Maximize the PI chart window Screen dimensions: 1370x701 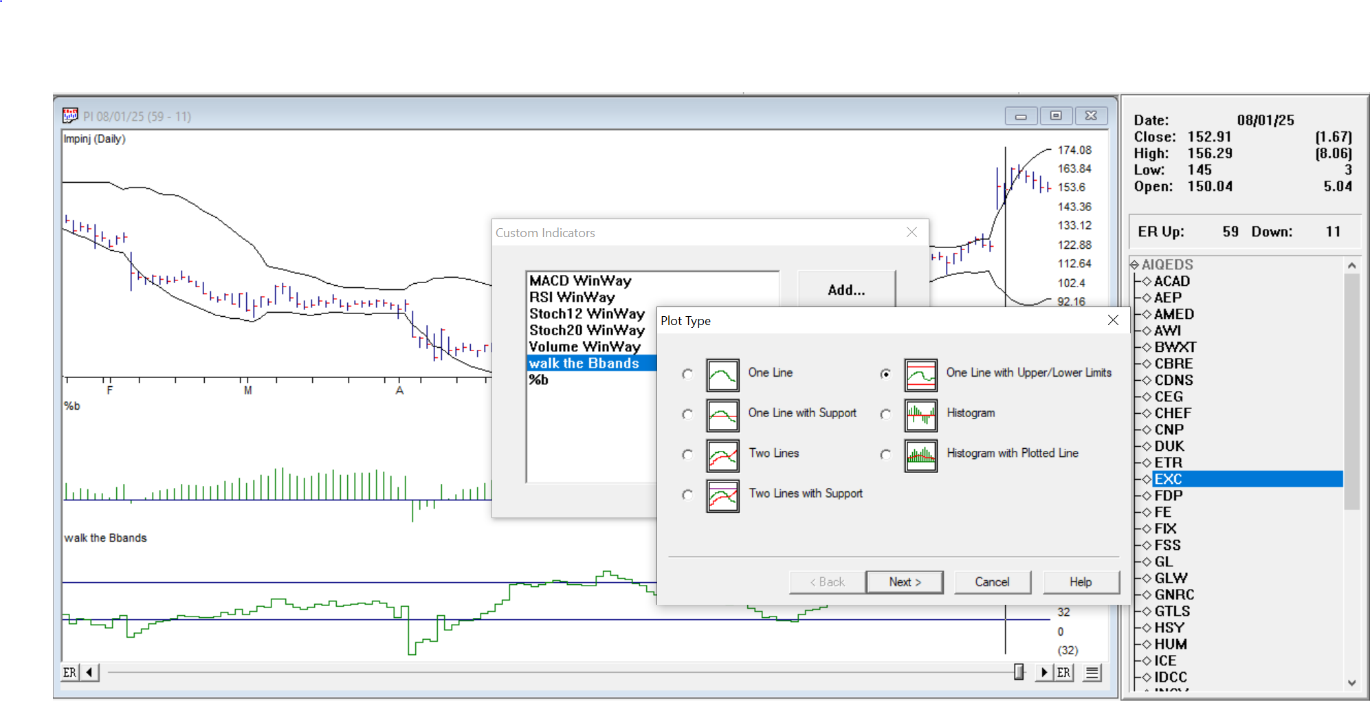click(x=1056, y=116)
